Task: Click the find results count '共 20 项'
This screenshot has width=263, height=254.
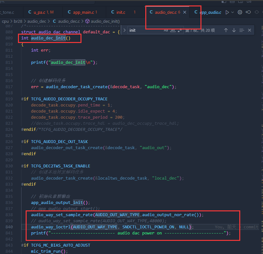Action: pyautogui.click(x=208, y=30)
